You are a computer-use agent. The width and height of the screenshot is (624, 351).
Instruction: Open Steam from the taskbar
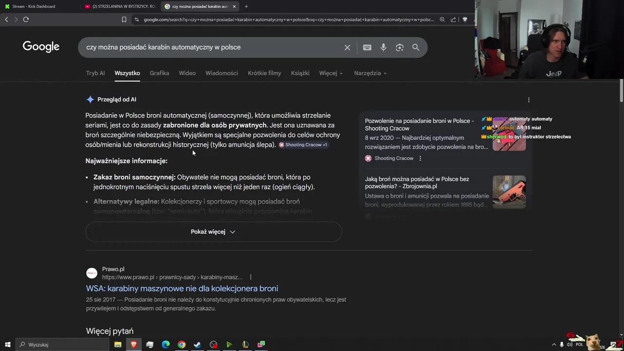click(197, 345)
